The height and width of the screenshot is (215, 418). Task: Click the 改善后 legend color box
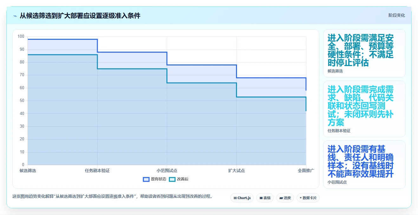(172, 179)
